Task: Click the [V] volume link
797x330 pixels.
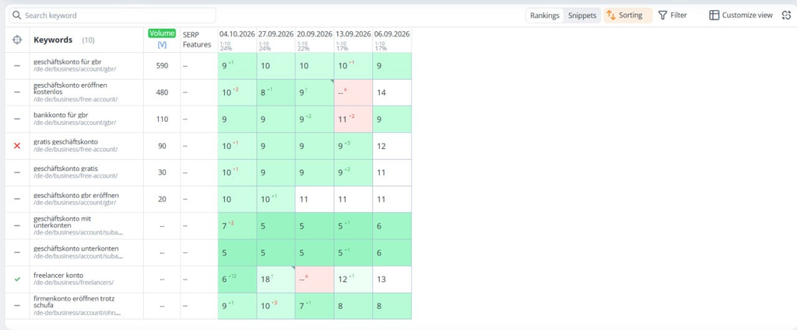Action: click(x=162, y=44)
